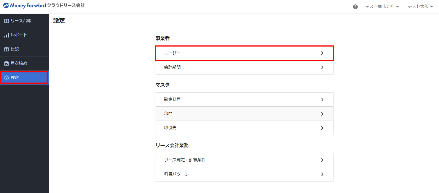Click the chevron on 科目パターン row
The image size is (439, 193).
coord(322,174)
